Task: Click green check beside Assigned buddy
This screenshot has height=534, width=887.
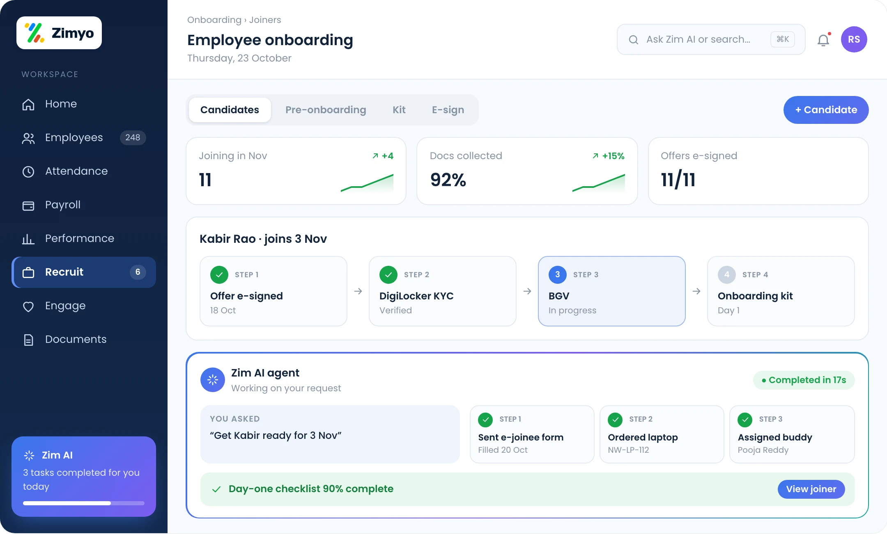Action: point(745,420)
